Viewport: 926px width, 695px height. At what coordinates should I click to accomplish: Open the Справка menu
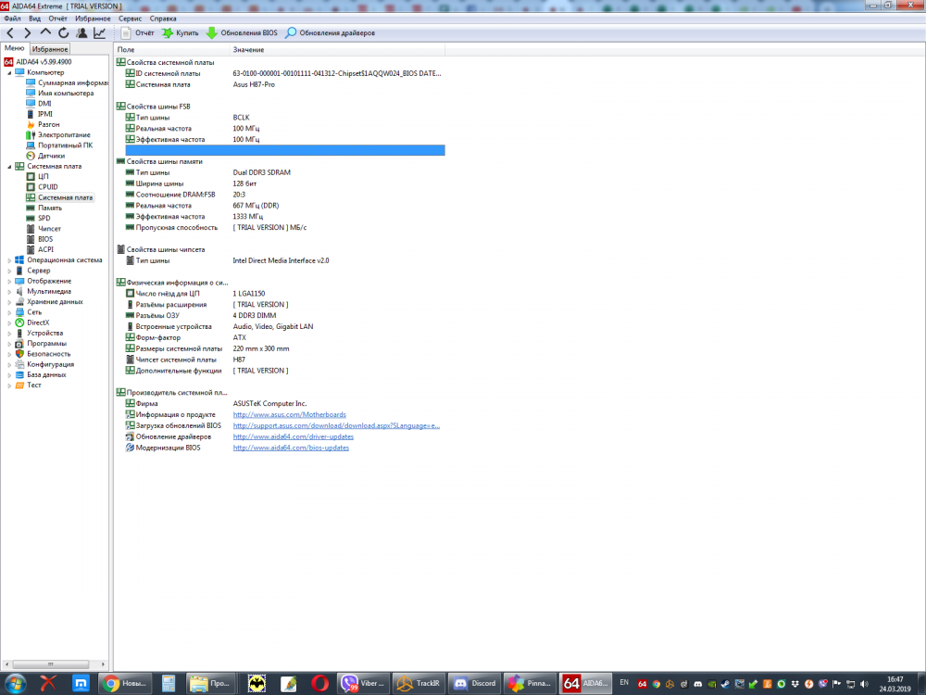(163, 19)
